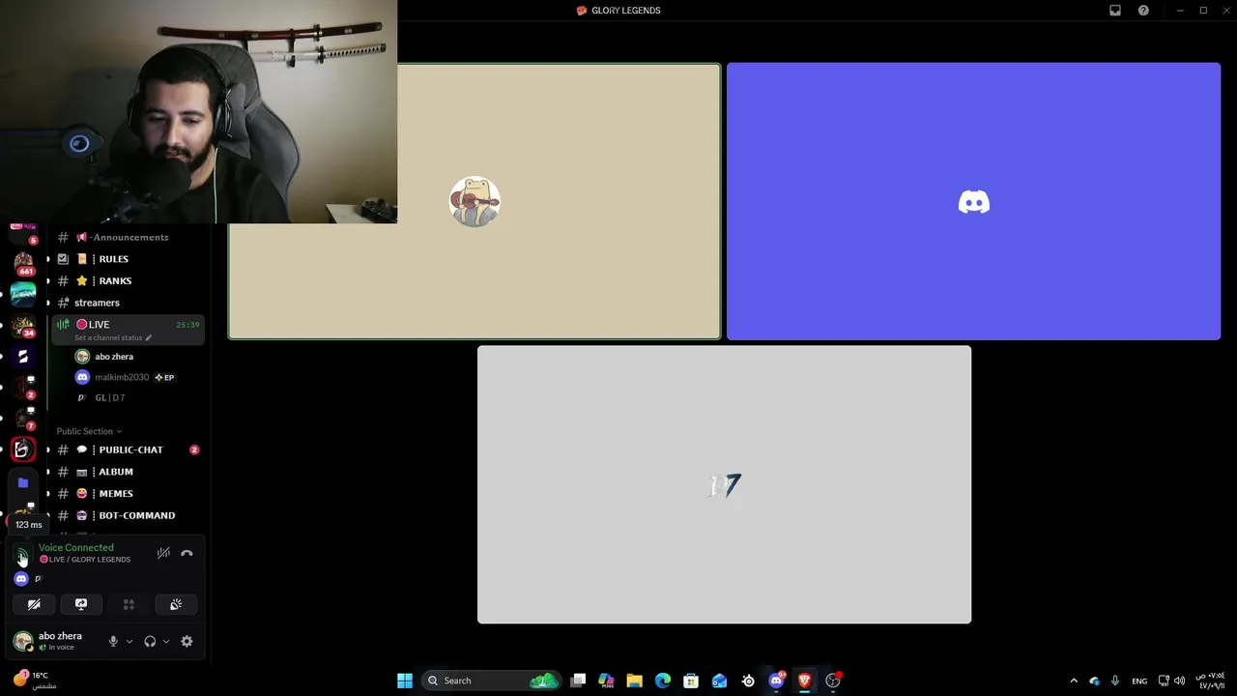Start an activity button
The image size is (1237, 696).
[x=129, y=604]
